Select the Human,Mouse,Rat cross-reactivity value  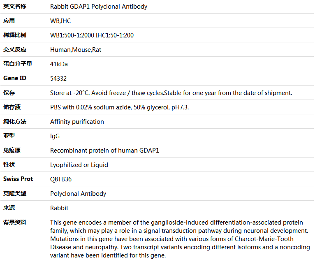tap(76, 50)
